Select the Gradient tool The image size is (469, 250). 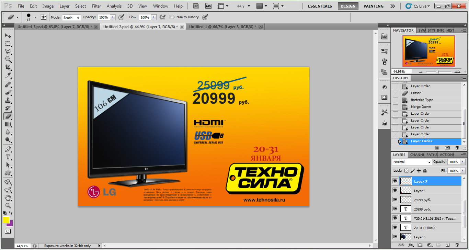8,124
